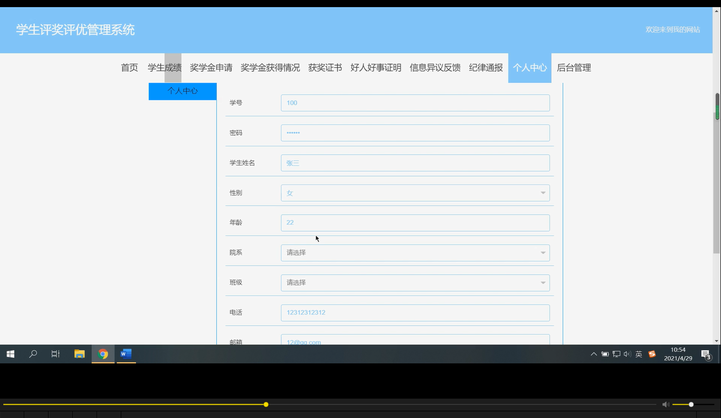
Task: Click the Windows Search icon
Action: click(33, 354)
